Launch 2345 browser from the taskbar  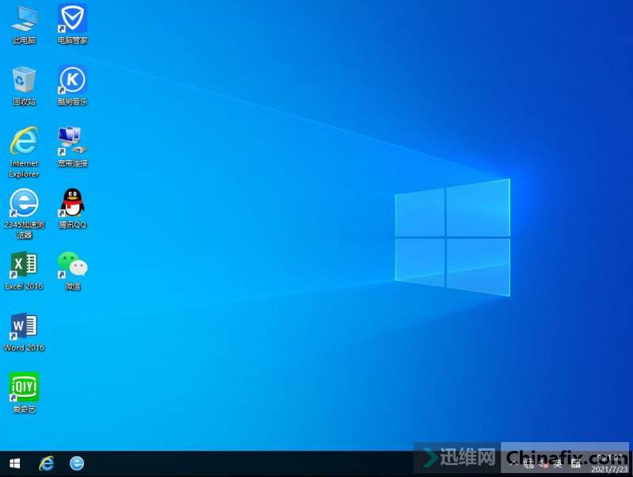(77, 464)
